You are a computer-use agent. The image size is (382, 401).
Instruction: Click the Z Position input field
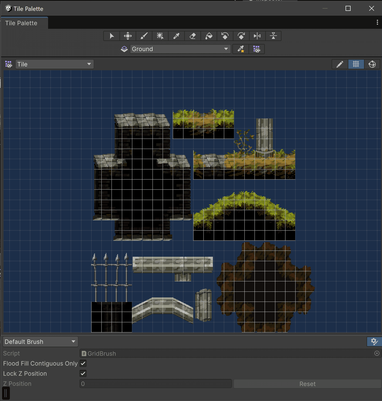(x=155, y=384)
